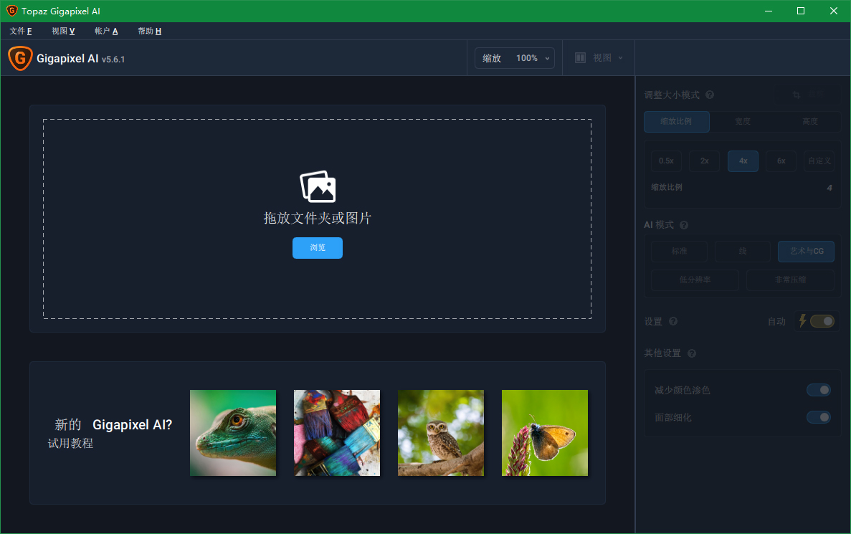Click the help icon next to 设置
Image resolution: width=851 pixels, height=534 pixels.
click(673, 321)
